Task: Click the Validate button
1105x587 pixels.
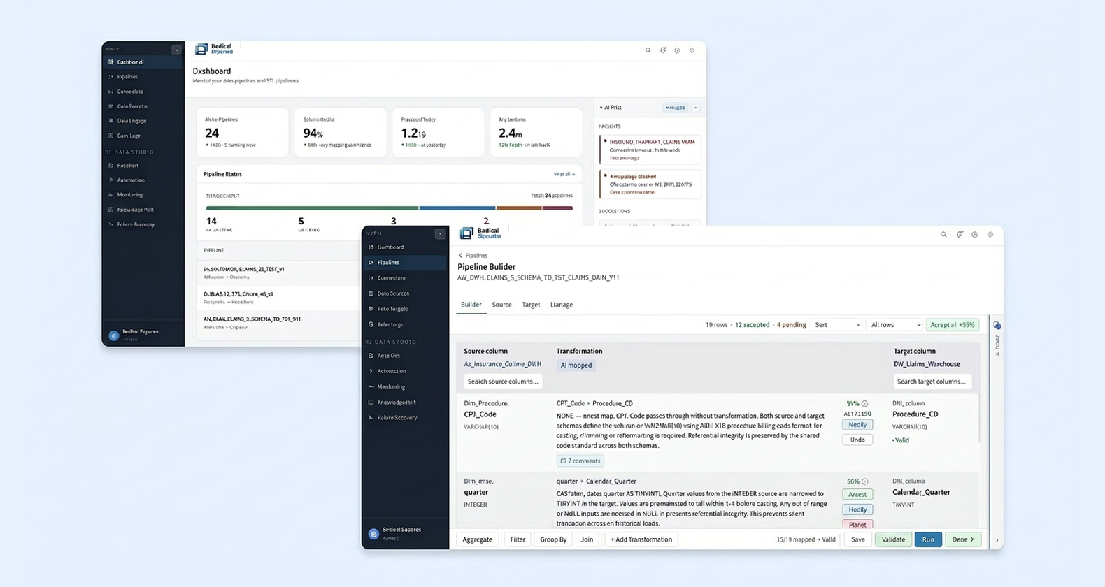Action: [893, 539]
